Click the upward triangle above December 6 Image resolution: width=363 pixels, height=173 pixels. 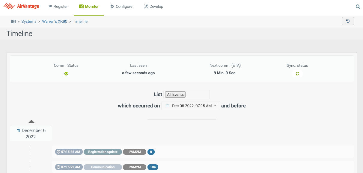(31, 122)
